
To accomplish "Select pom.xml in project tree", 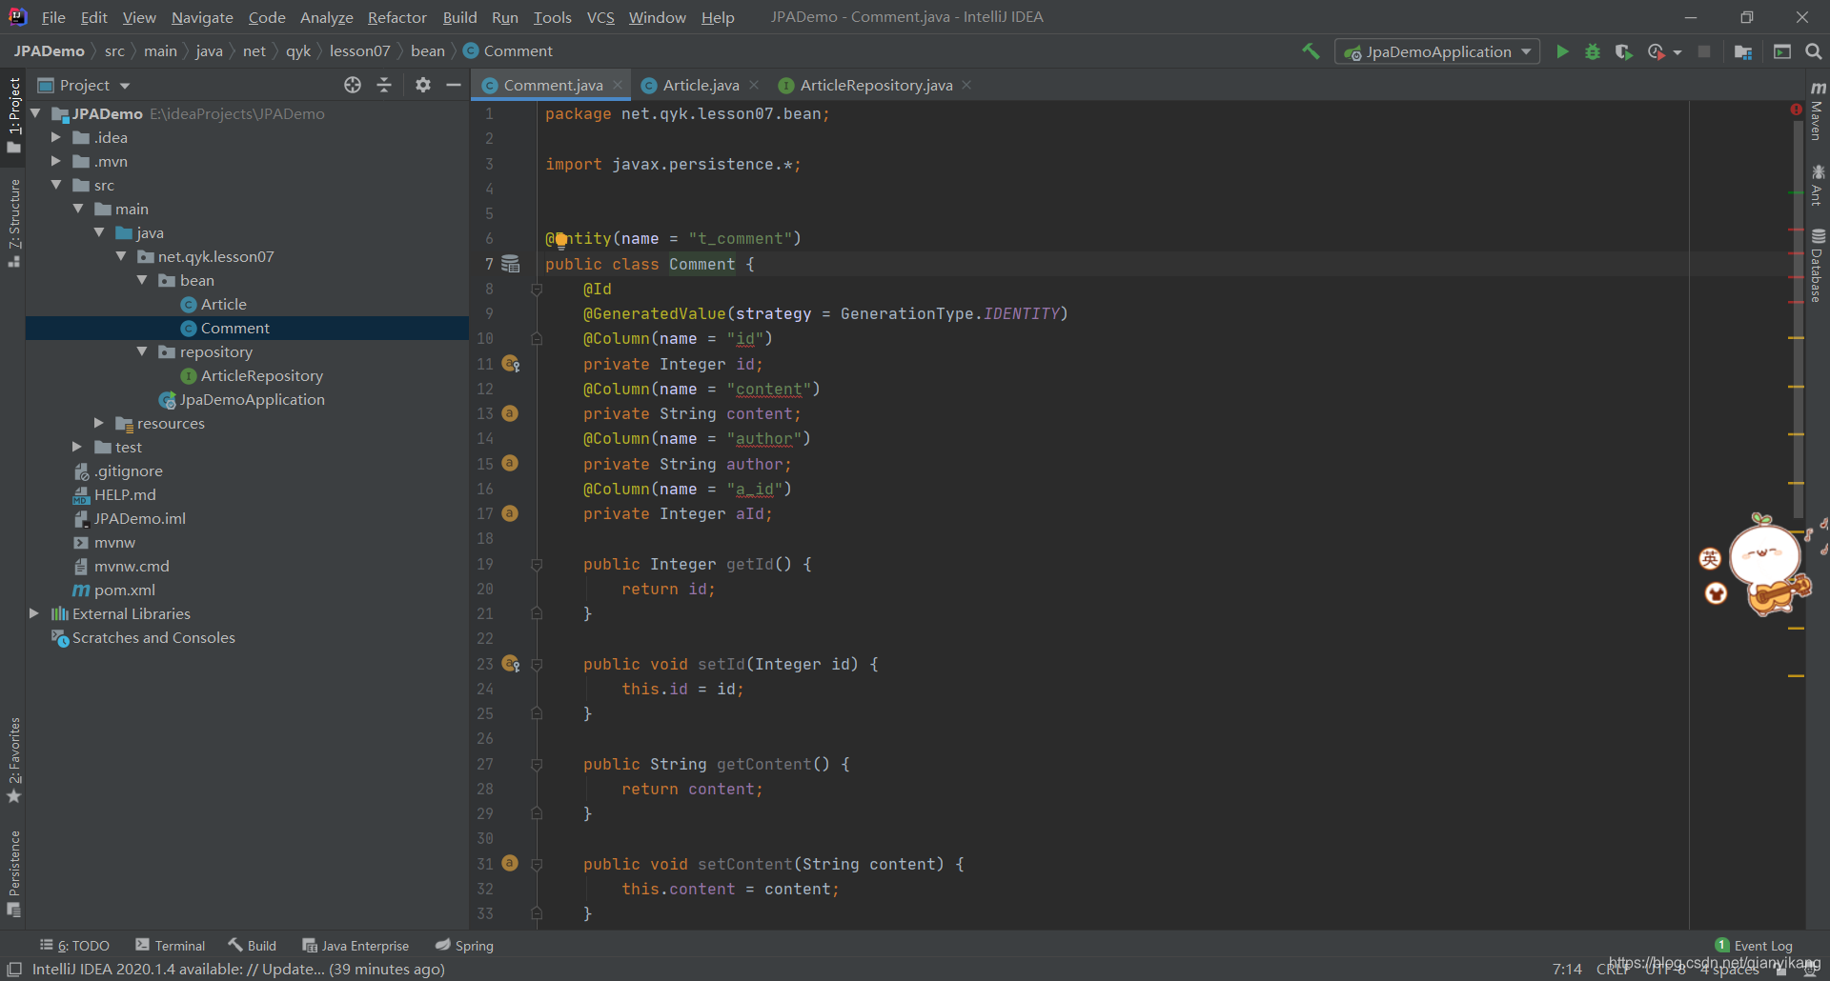I will 124,590.
